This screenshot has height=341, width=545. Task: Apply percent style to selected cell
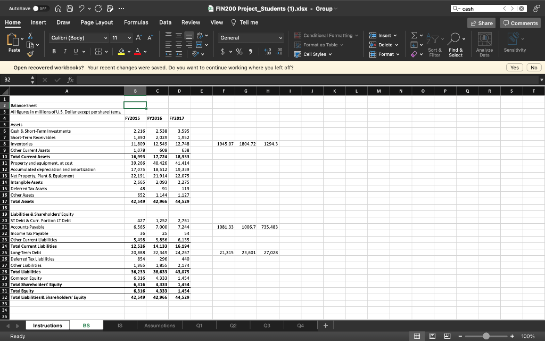coord(240,52)
